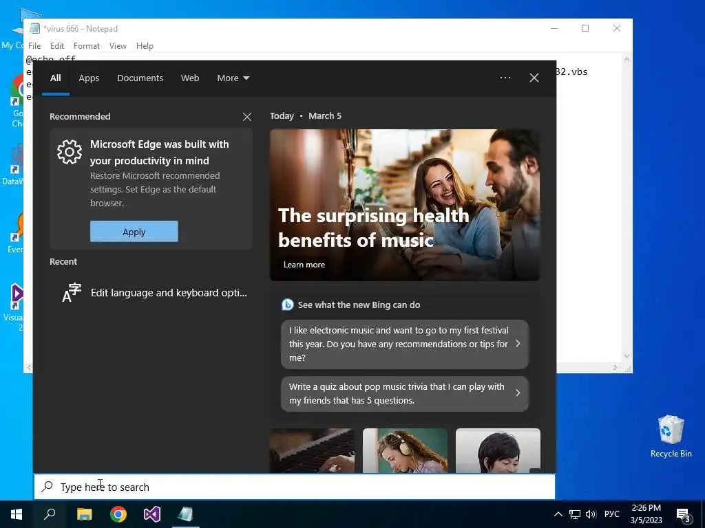Viewport: 705px width, 528px height.
Task: Click the Bing logo icon
Action: (x=287, y=305)
